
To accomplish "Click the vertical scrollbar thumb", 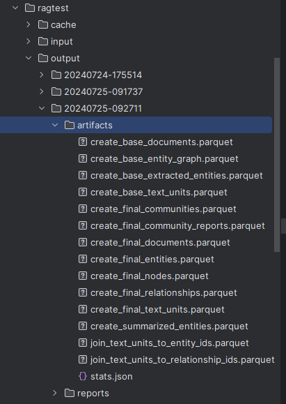I will click(x=277, y=155).
